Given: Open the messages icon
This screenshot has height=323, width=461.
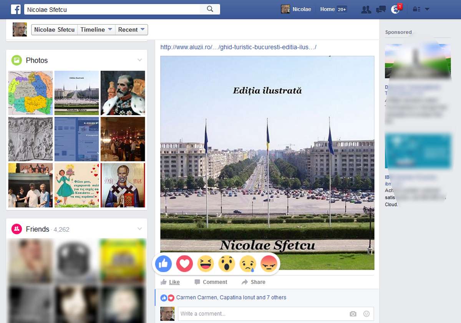Looking at the screenshot, I should point(381,9).
